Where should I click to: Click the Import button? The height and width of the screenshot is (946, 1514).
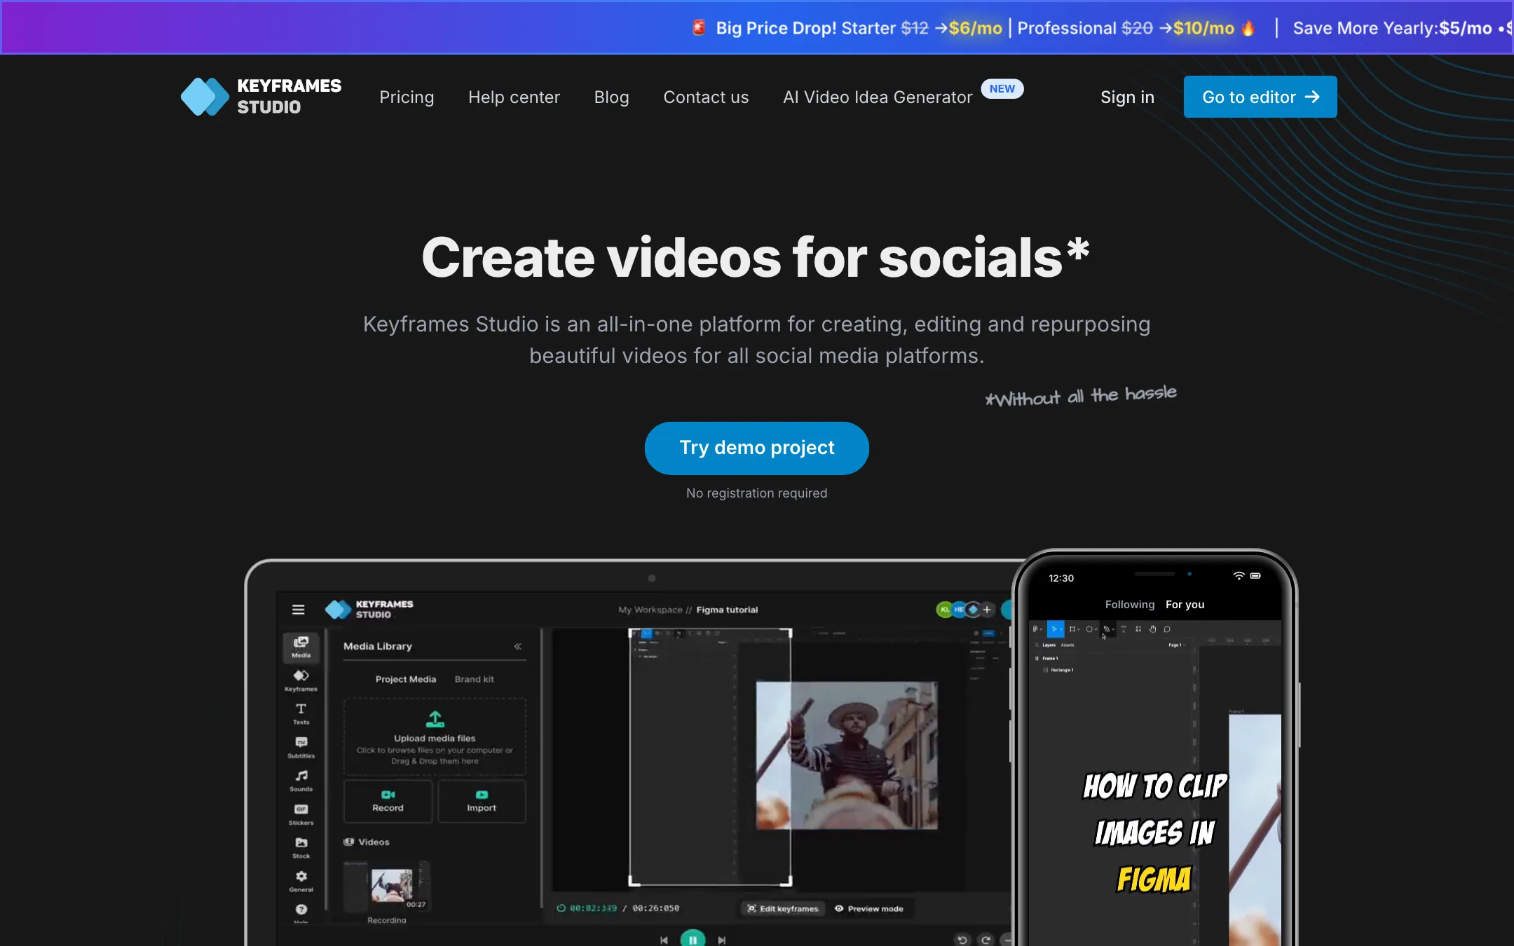(482, 801)
